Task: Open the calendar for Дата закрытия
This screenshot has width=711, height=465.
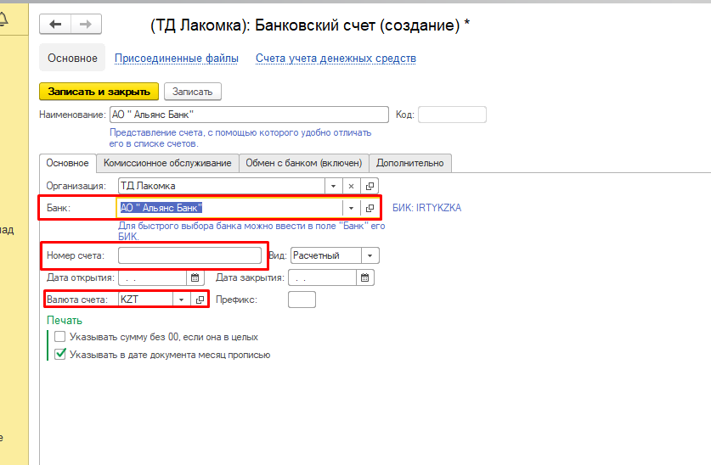Action: 365,277
